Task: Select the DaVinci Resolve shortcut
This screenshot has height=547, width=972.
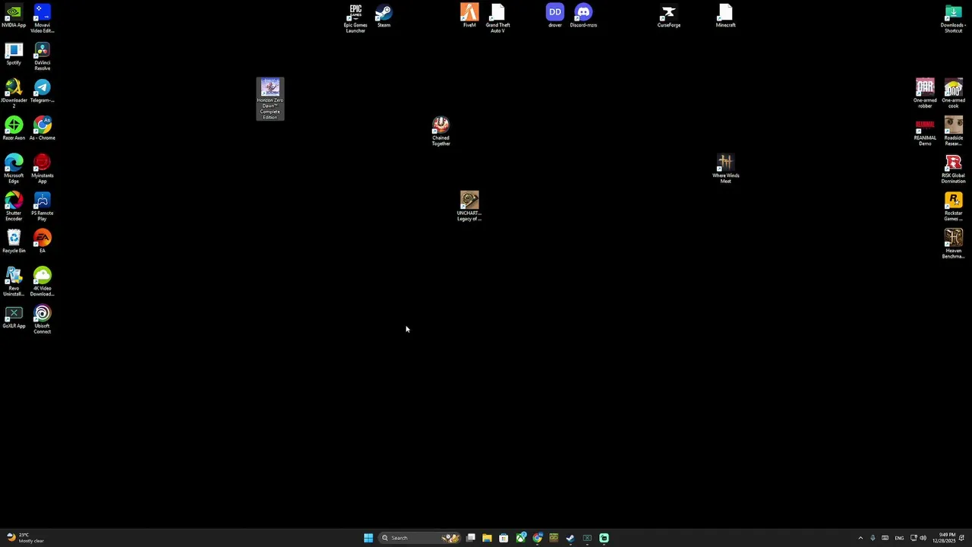Action: (x=42, y=57)
